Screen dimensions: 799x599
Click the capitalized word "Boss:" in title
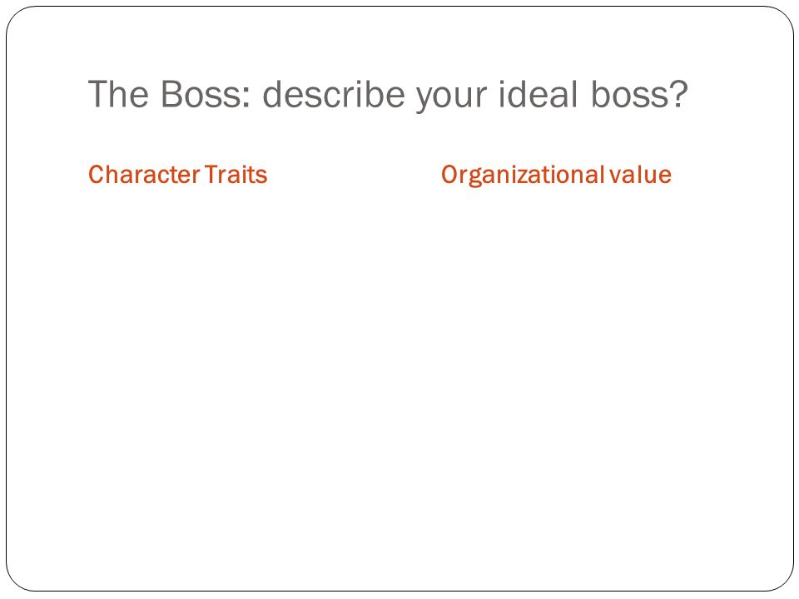click(x=206, y=95)
